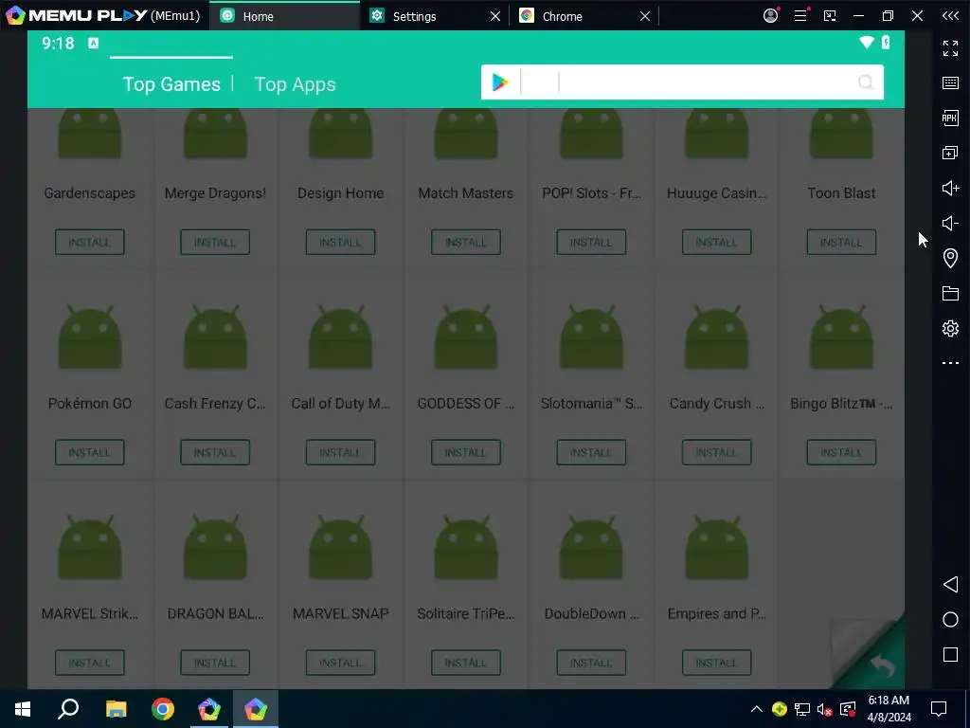Image resolution: width=970 pixels, height=728 pixels.
Task: Install DRAGON BALL game
Action: [x=215, y=663]
